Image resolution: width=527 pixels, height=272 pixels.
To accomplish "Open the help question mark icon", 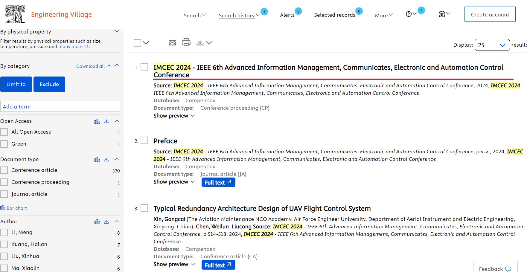I will 409,14.
